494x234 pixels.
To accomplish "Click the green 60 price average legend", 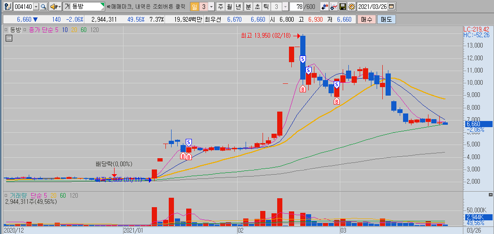I will pos(83,30).
